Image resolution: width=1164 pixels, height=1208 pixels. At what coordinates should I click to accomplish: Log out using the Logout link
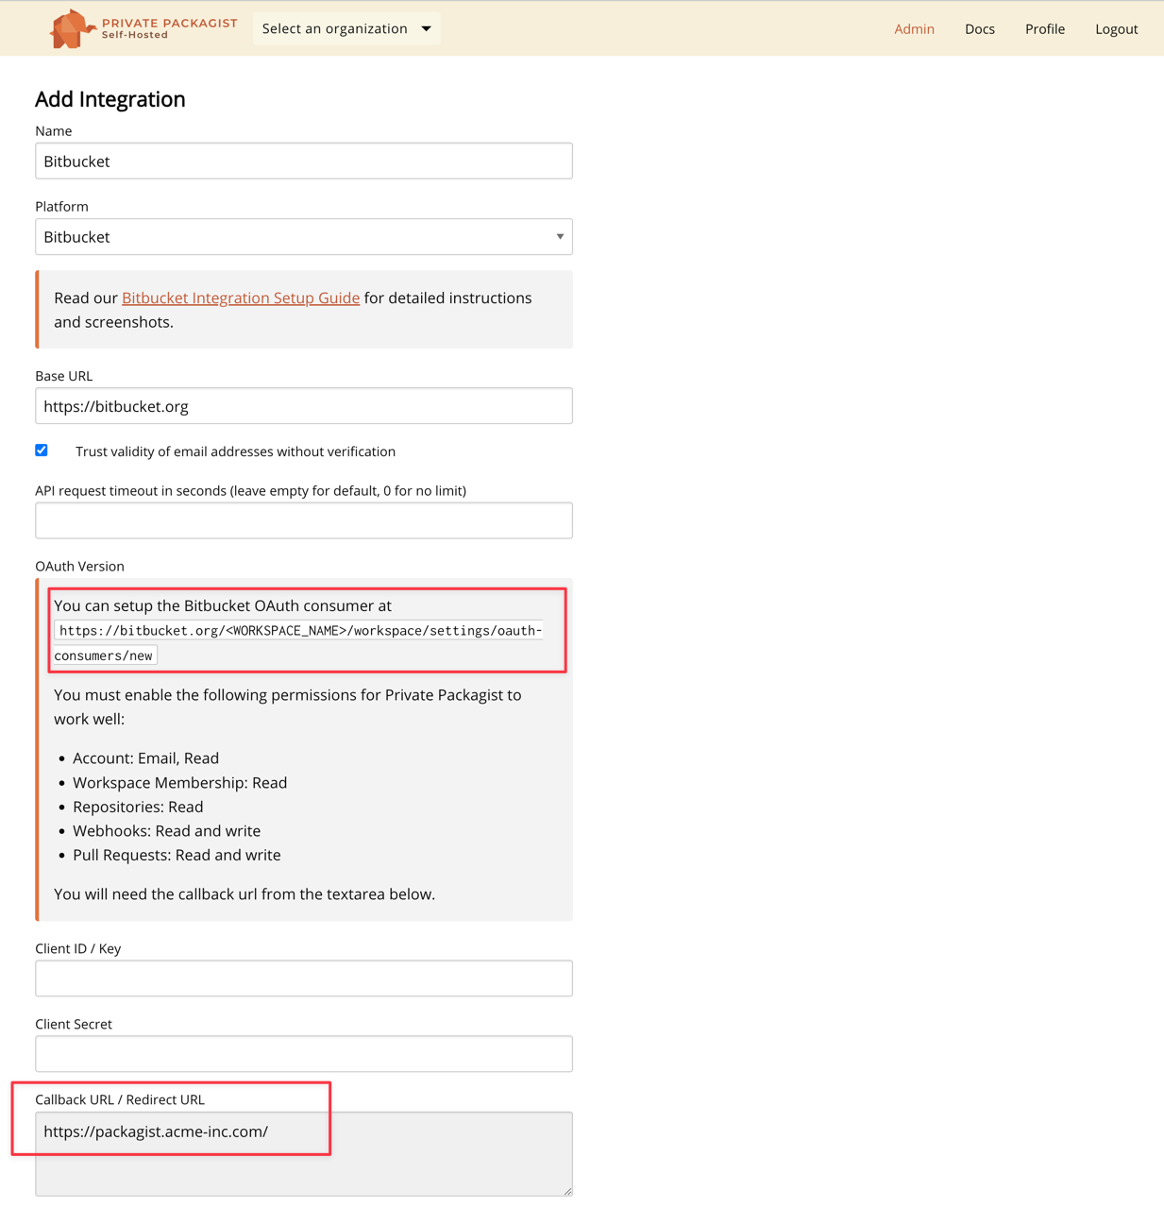click(1116, 29)
